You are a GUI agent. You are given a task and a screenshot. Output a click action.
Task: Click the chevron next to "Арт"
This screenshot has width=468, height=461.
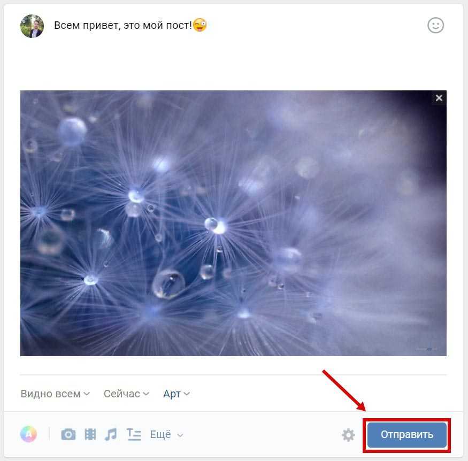(187, 394)
